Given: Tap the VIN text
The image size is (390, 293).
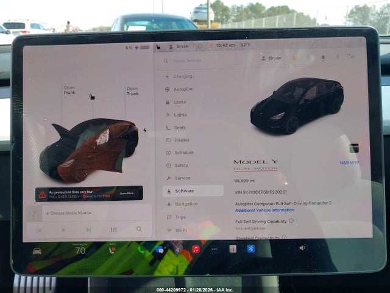Looking at the screenshot, I should [260, 192].
